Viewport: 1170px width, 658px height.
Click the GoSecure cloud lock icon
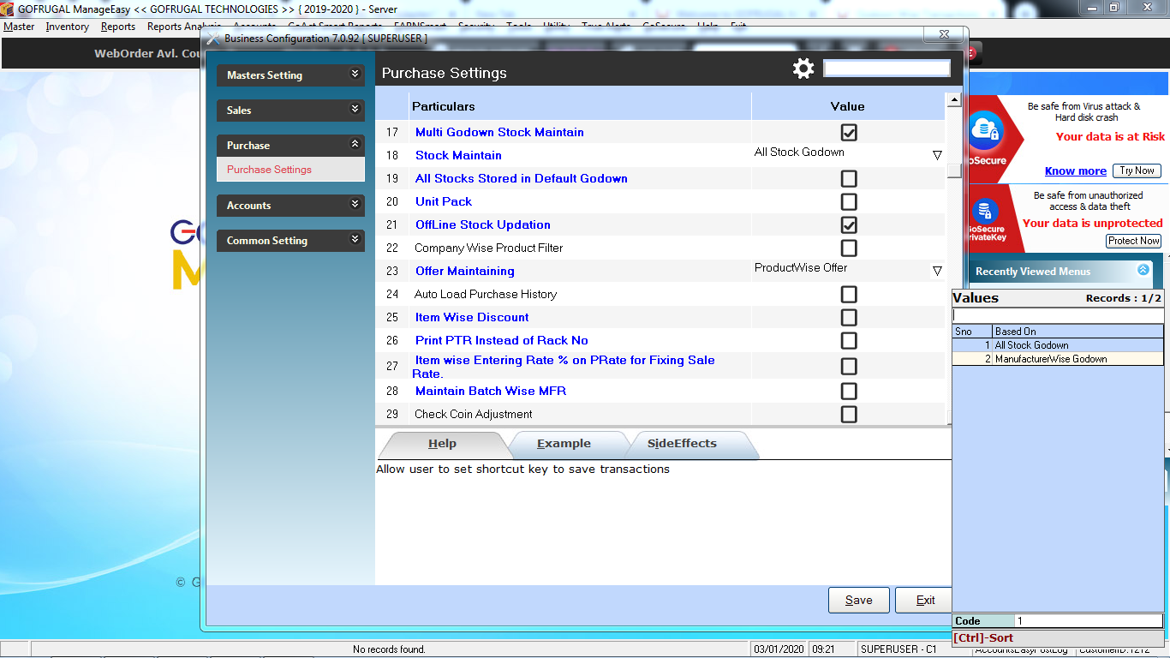click(x=986, y=129)
